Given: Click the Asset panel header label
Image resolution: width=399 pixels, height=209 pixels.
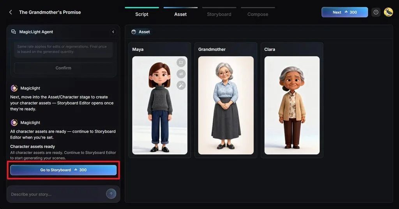Looking at the screenshot, I should [144, 32].
